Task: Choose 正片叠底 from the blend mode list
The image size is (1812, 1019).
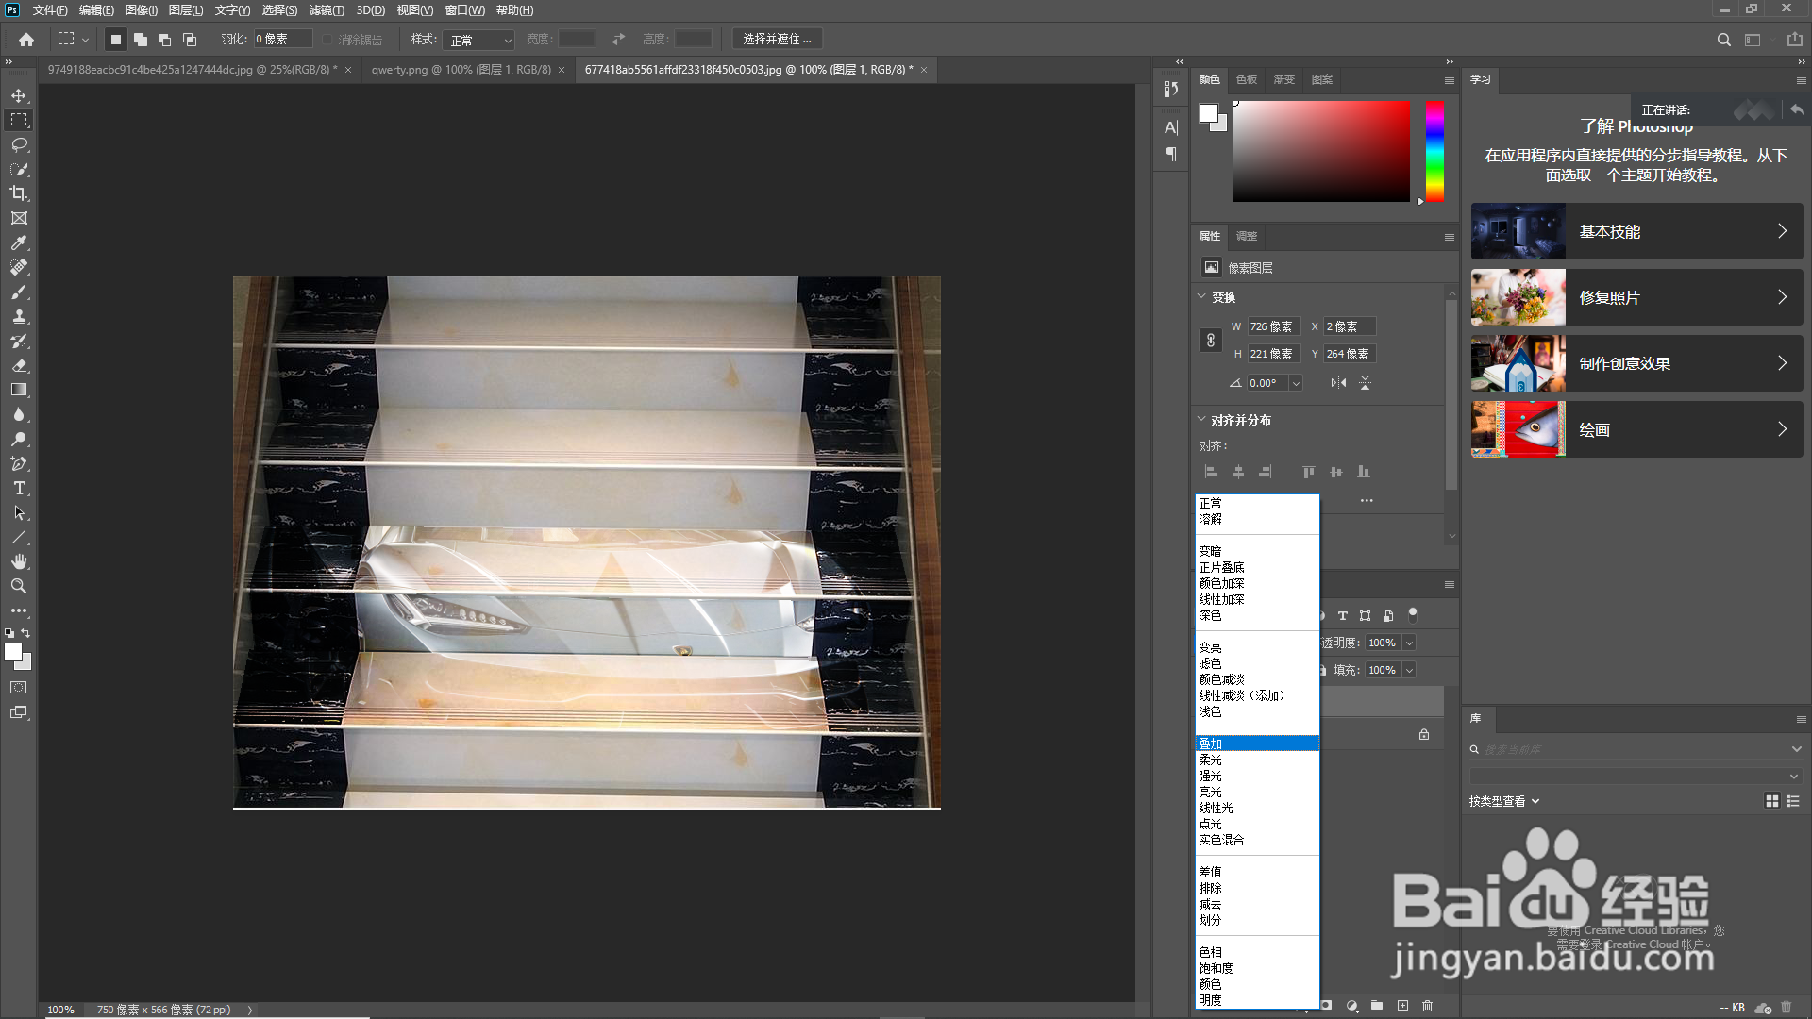Action: tap(1221, 567)
